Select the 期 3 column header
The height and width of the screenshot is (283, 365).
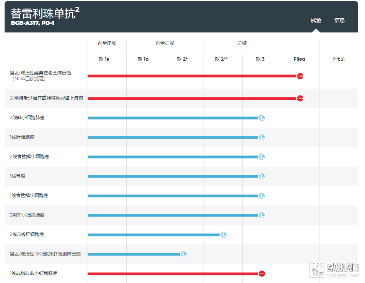(x=260, y=59)
